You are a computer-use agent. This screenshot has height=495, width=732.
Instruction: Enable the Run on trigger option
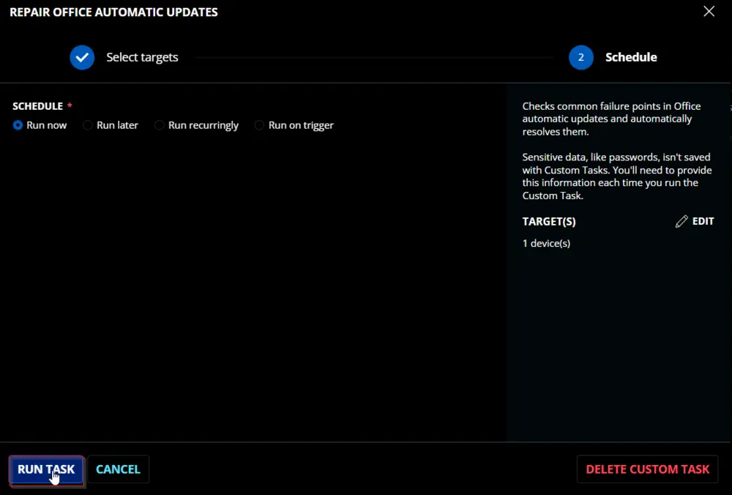[x=260, y=125]
